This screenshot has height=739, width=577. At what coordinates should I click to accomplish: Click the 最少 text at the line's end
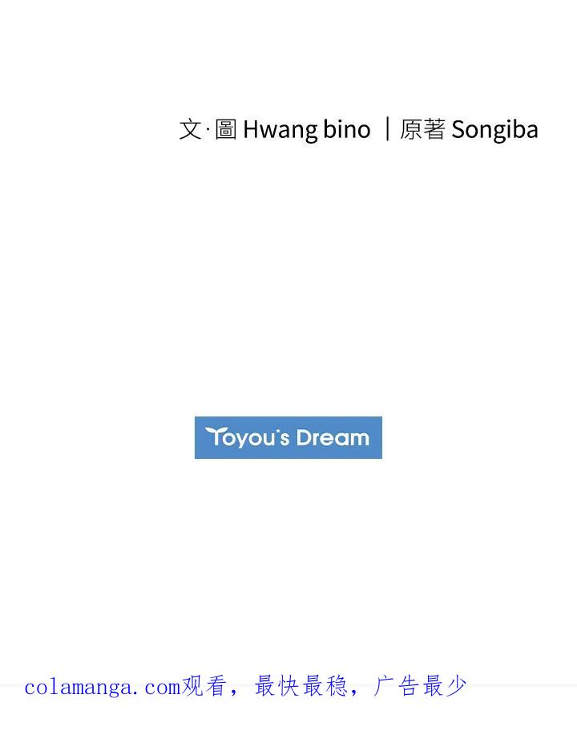[x=445, y=687]
